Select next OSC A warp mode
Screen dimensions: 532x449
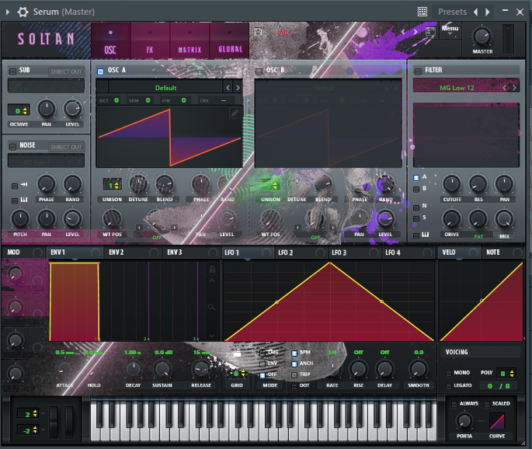pyautogui.click(x=174, y=228)
